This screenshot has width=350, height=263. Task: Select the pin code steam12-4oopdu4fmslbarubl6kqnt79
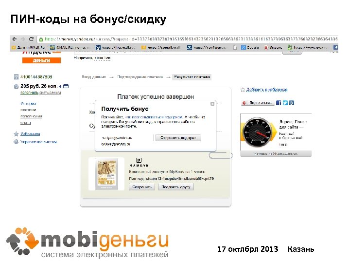[x=180, y=179]
